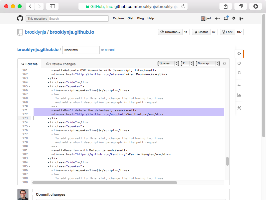266x200 pixels.
Task: Click the brooklynjs.github.io breadcrumb link
Action: point(38,50)
